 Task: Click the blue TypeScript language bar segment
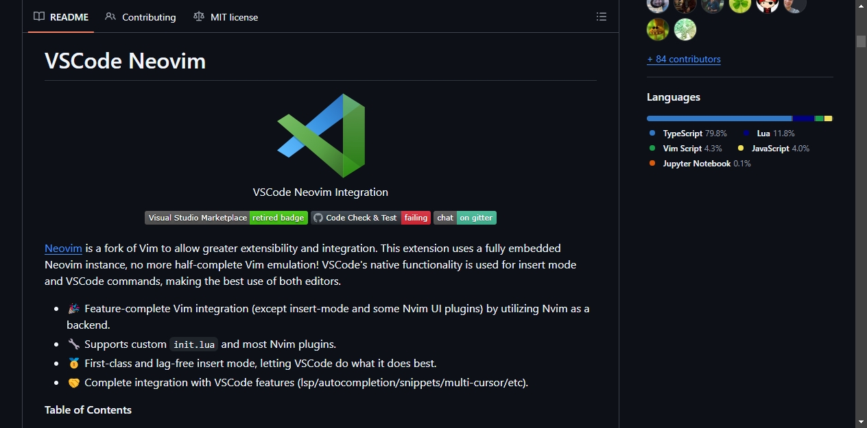pyautogui.click(x=720, y=118)
